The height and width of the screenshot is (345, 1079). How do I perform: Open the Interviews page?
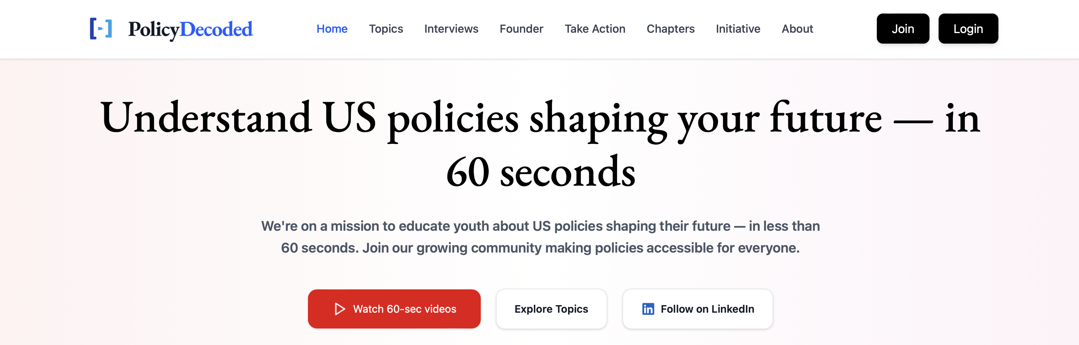451,29
